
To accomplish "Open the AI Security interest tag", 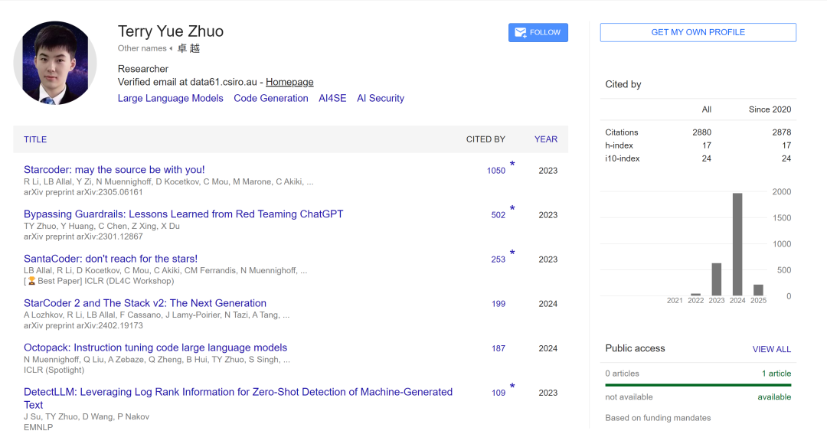I will tap(381, 98).
